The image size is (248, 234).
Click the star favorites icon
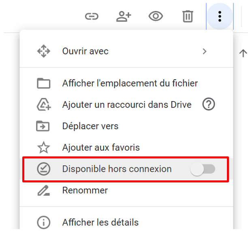click(43, 147)
